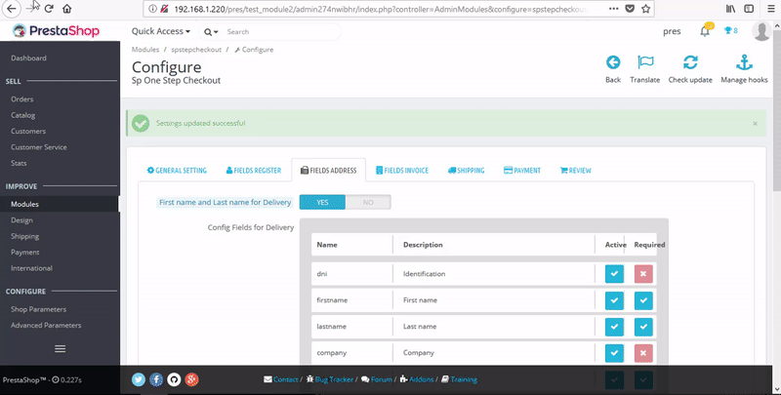Open the Addons footer link
This screenshot has height=395, width=781.
[417, 379]
